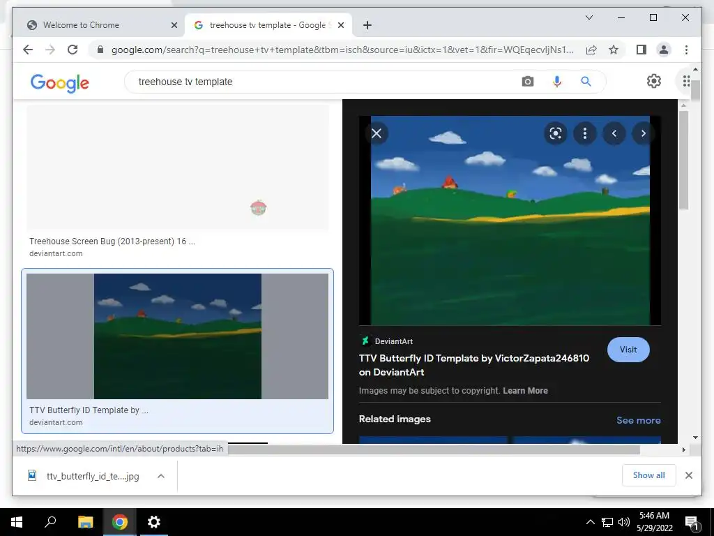Click the Google logo
The image size is (714, 536).
pos(60,82)
